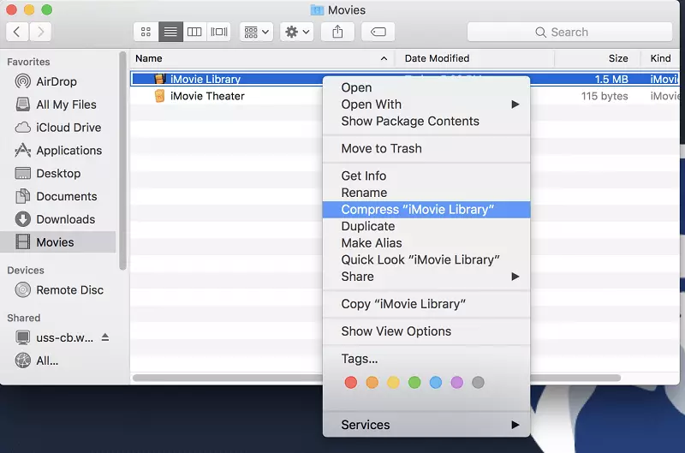The height and width of the screenshot is (453, 685).
Task: Click the 115 bytes size cell
Action: coord(605,96)
